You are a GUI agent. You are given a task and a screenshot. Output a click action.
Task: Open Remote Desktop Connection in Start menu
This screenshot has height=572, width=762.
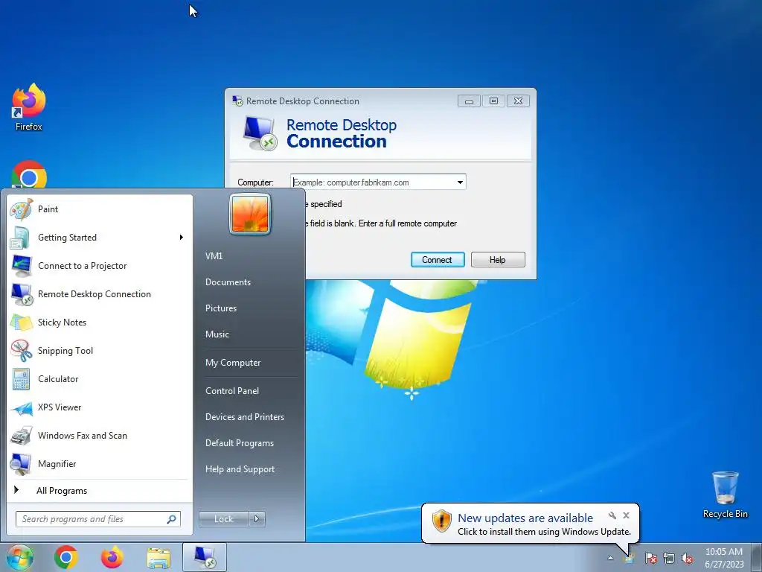point(99,294)
